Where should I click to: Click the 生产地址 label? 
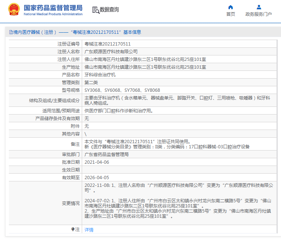pyautogui.click(x=71, y=67)
